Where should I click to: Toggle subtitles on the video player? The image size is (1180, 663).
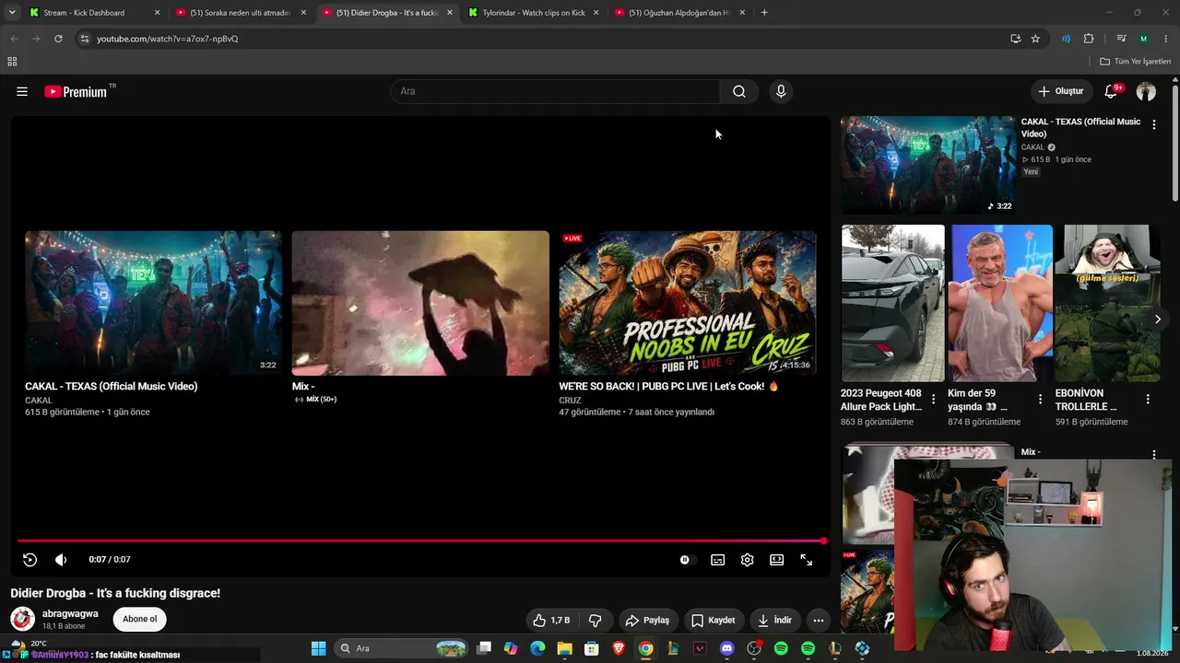click(717, 559)
